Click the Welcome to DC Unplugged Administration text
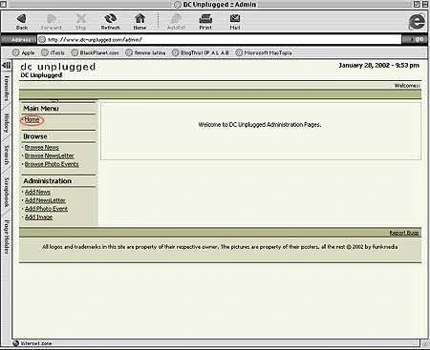This screenshot has width=430, height=350. click(x=260, y=125)
